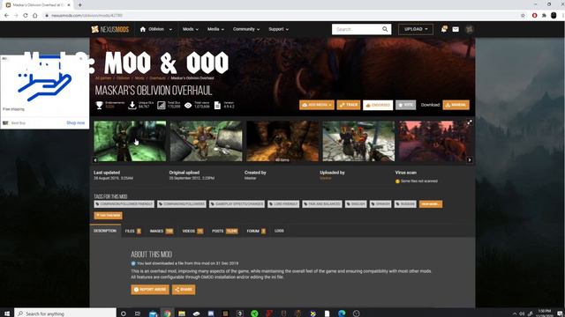
Task: Reload the page in Chrome
Action: point(26,16)
